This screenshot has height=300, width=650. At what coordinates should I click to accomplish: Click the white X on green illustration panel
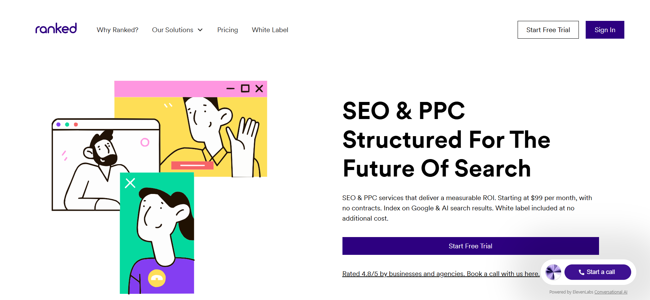pos(130,183)
